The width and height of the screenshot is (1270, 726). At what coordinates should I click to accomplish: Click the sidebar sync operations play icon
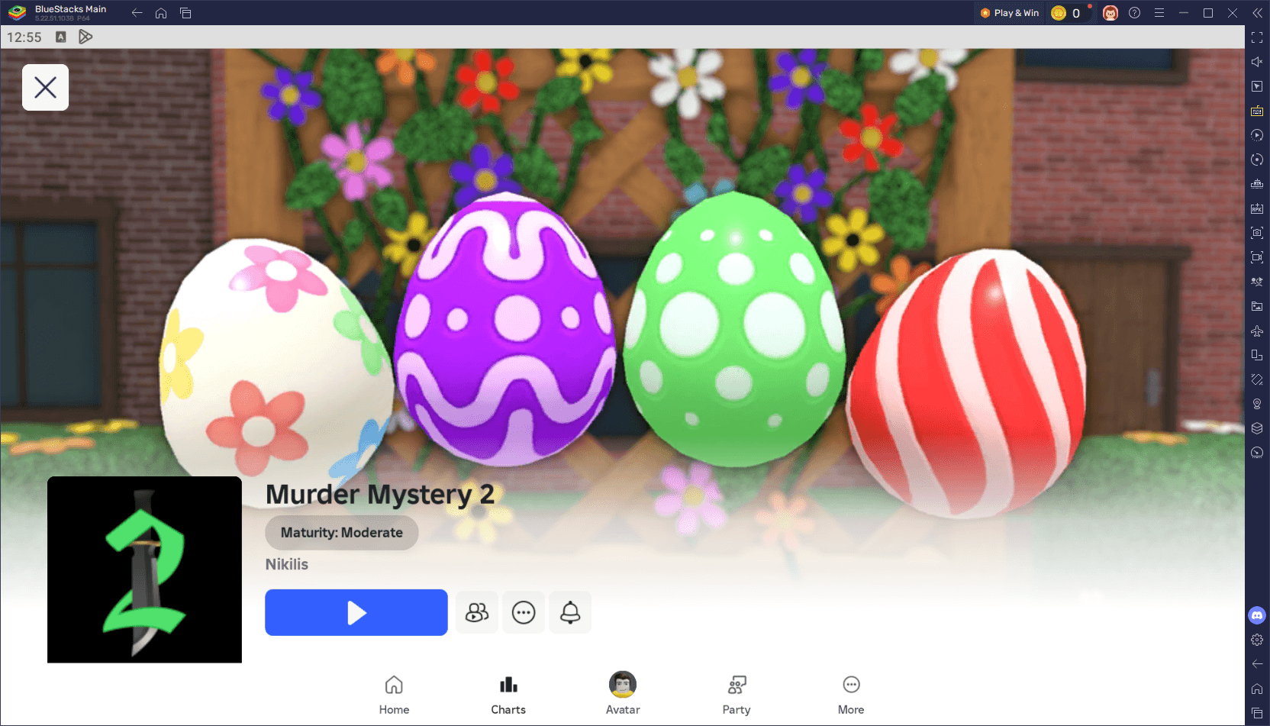pyautogui.click(x=1257, y=135)
